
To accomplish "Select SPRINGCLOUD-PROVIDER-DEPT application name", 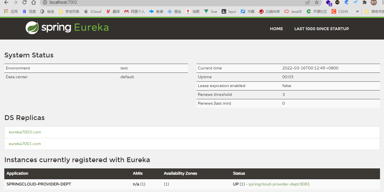I will (x=39, y=184).
